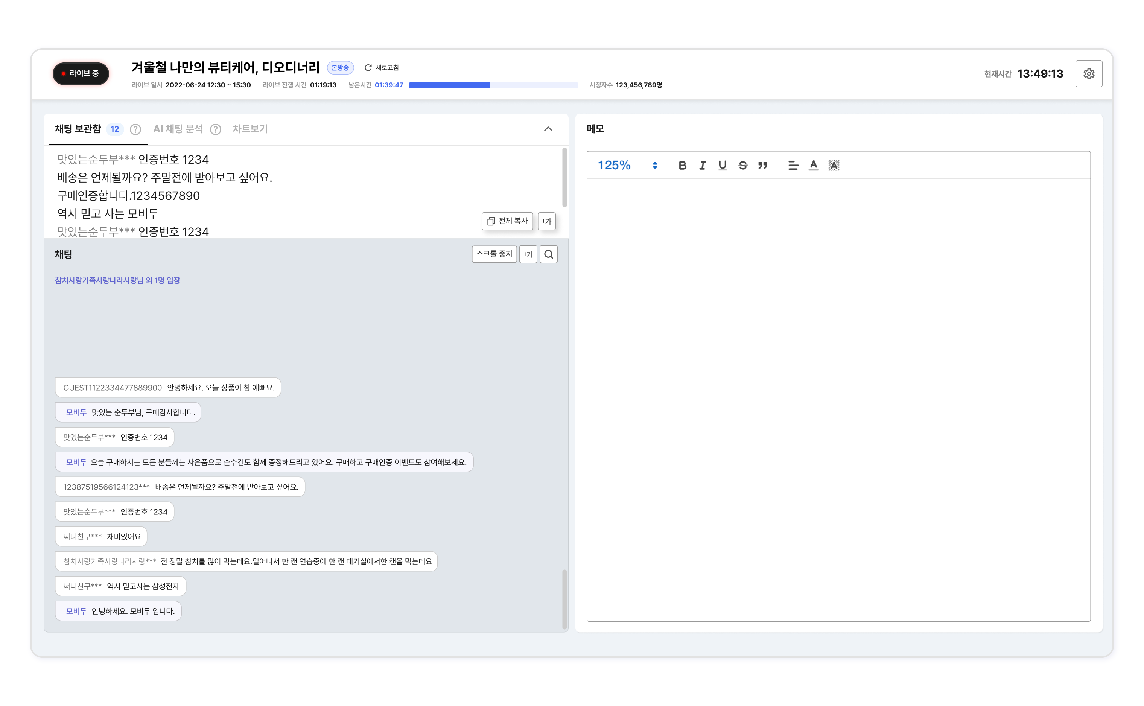Click the underline formatting icon
The image size is (1144, 706).
point(723,165)
